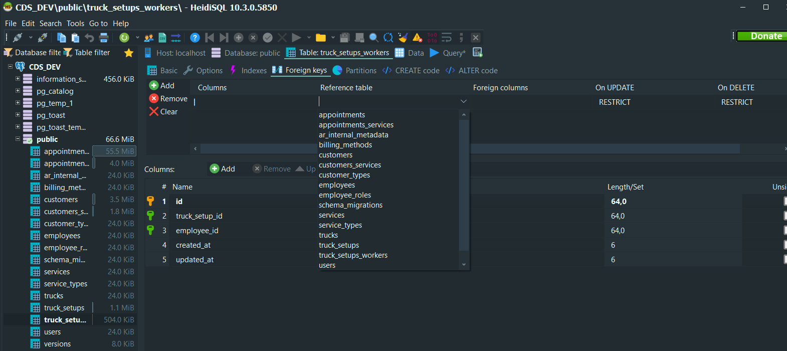Click the On UPDATE RESTRICT cell
The image size is (787, 351).
[615, 102]
